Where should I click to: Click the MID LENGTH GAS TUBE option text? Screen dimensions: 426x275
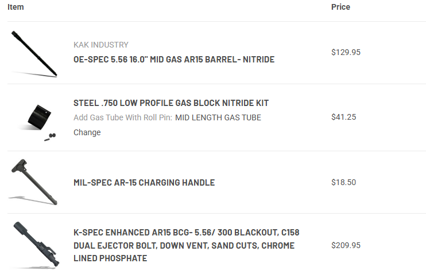218,117
